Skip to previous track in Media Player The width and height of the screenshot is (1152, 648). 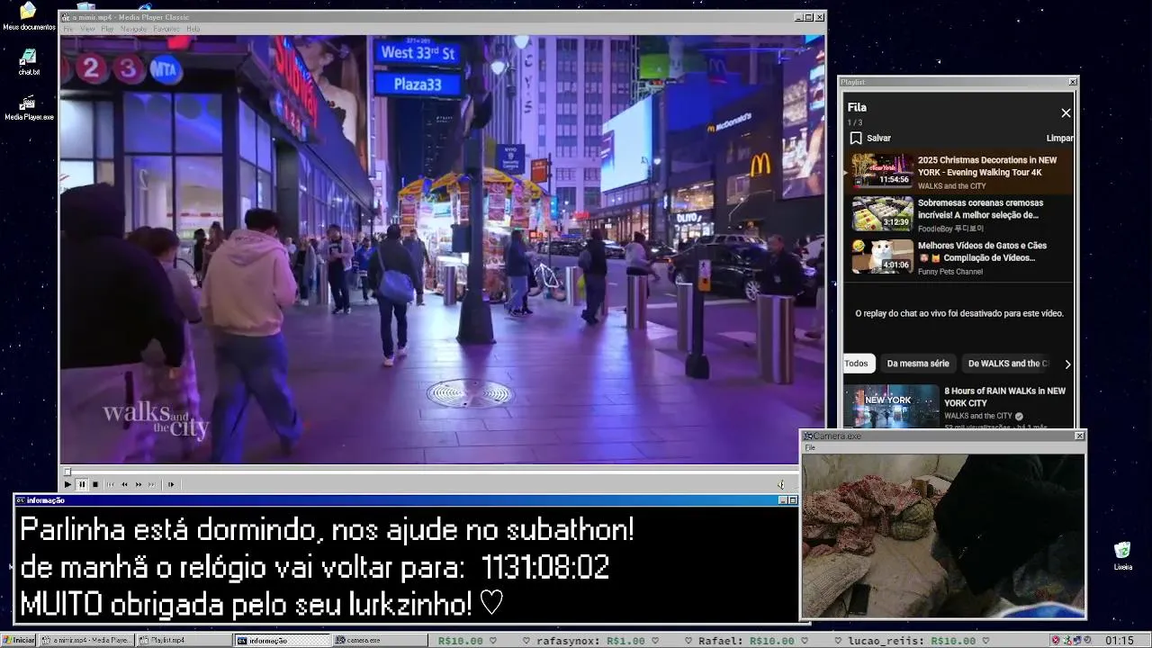coord(111,484)
